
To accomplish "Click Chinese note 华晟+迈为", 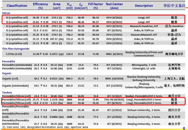I will 174,35.
